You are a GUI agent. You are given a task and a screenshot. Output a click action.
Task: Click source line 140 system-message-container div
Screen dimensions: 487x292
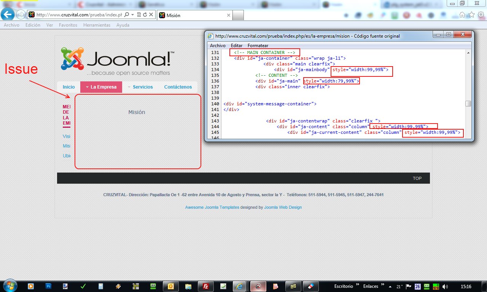(270, 104)
